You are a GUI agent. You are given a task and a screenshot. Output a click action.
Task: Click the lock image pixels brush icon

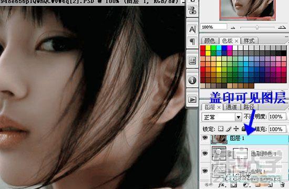pos(229,129)
